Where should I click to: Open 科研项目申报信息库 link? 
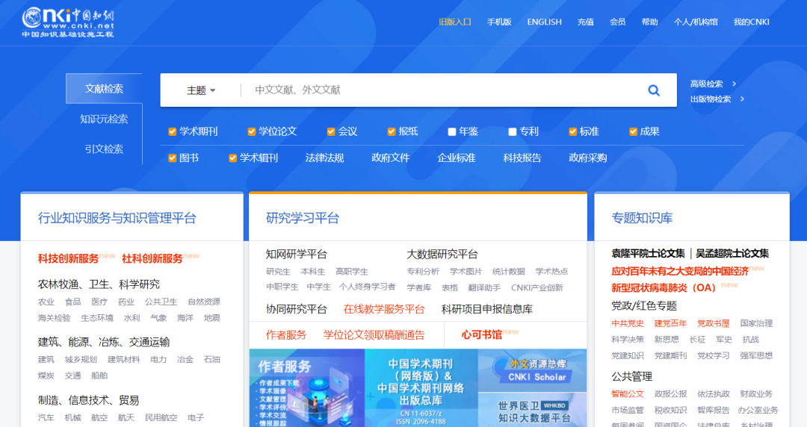pos(487,309)
